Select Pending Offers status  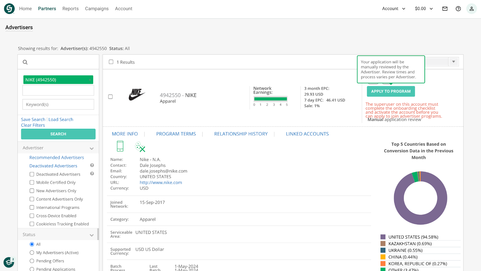[32, 261]
